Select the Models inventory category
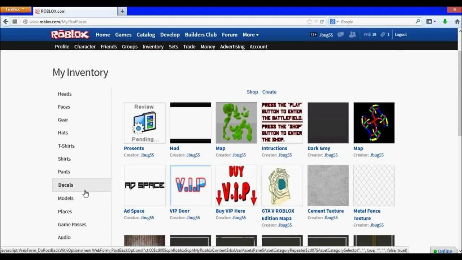Screen dimensions: 462x260 (x=66, y=198)
